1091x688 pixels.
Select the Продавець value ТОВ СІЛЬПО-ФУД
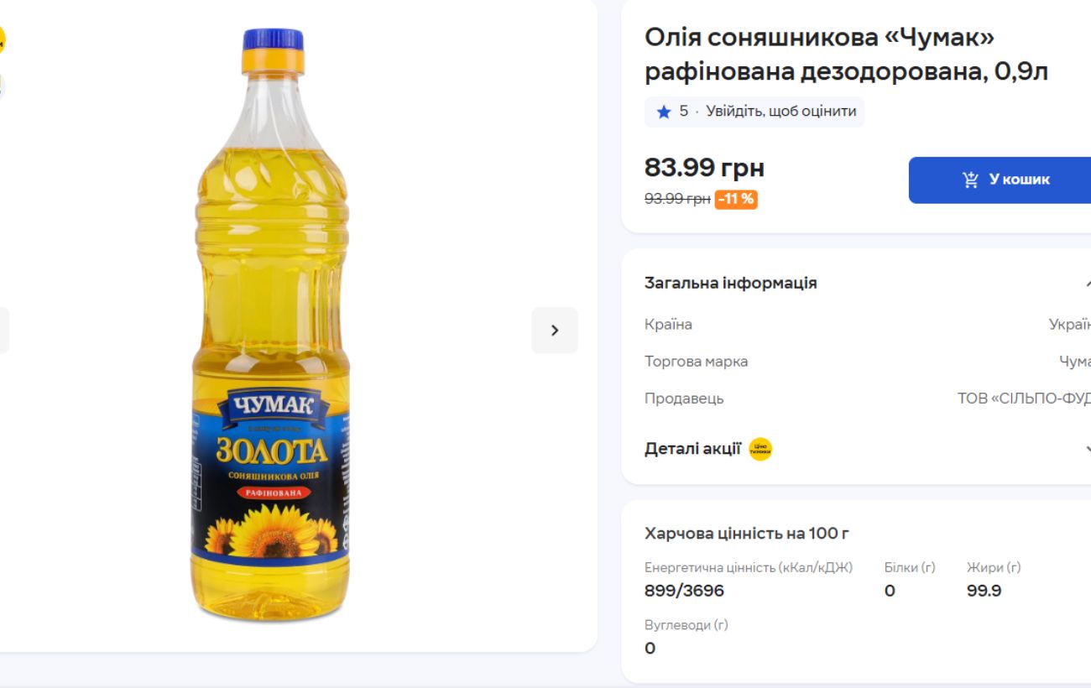pyautogui.click(x=1032, y=399)
